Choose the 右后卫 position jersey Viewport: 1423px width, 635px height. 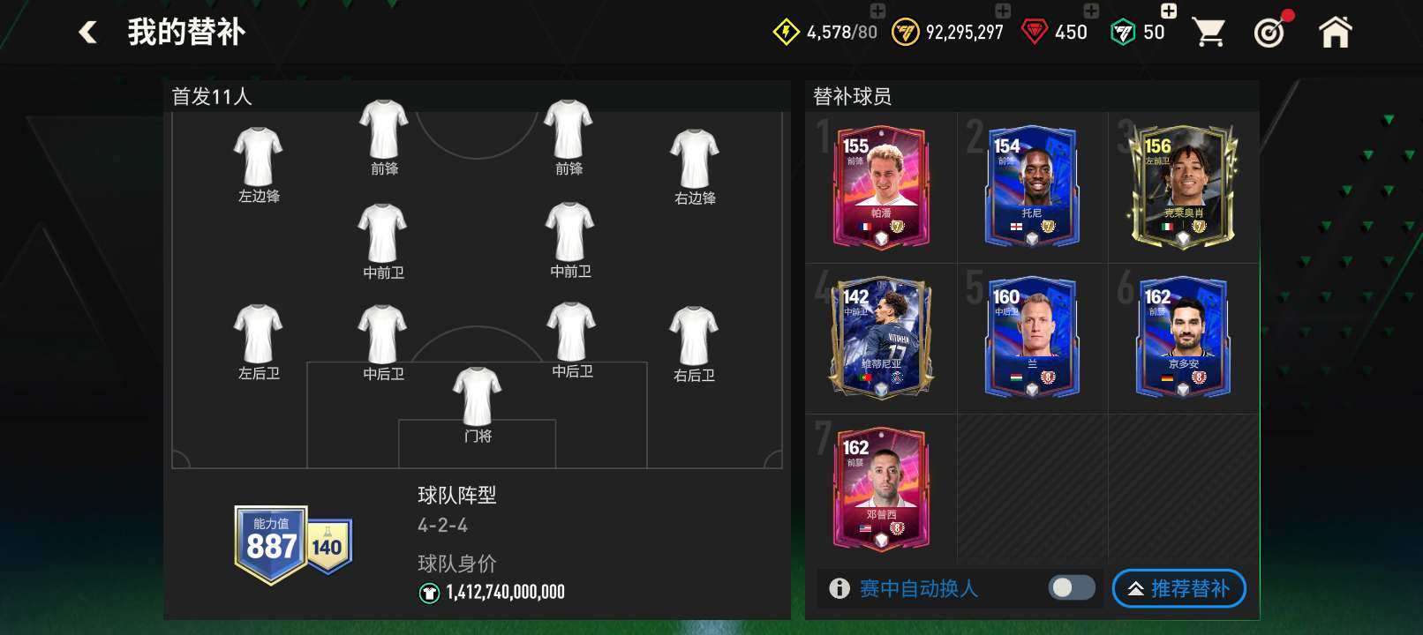coord(695,345)
